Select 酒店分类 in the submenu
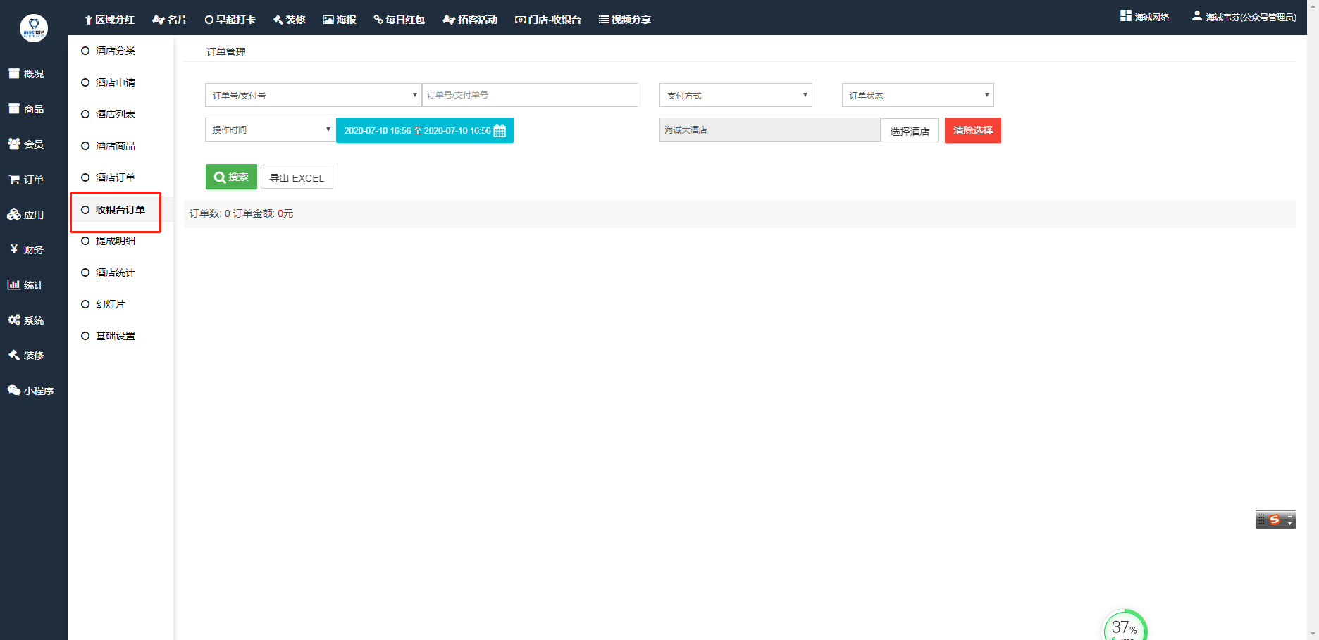Screen dimensions: 1319x640 tap(116, 51)
